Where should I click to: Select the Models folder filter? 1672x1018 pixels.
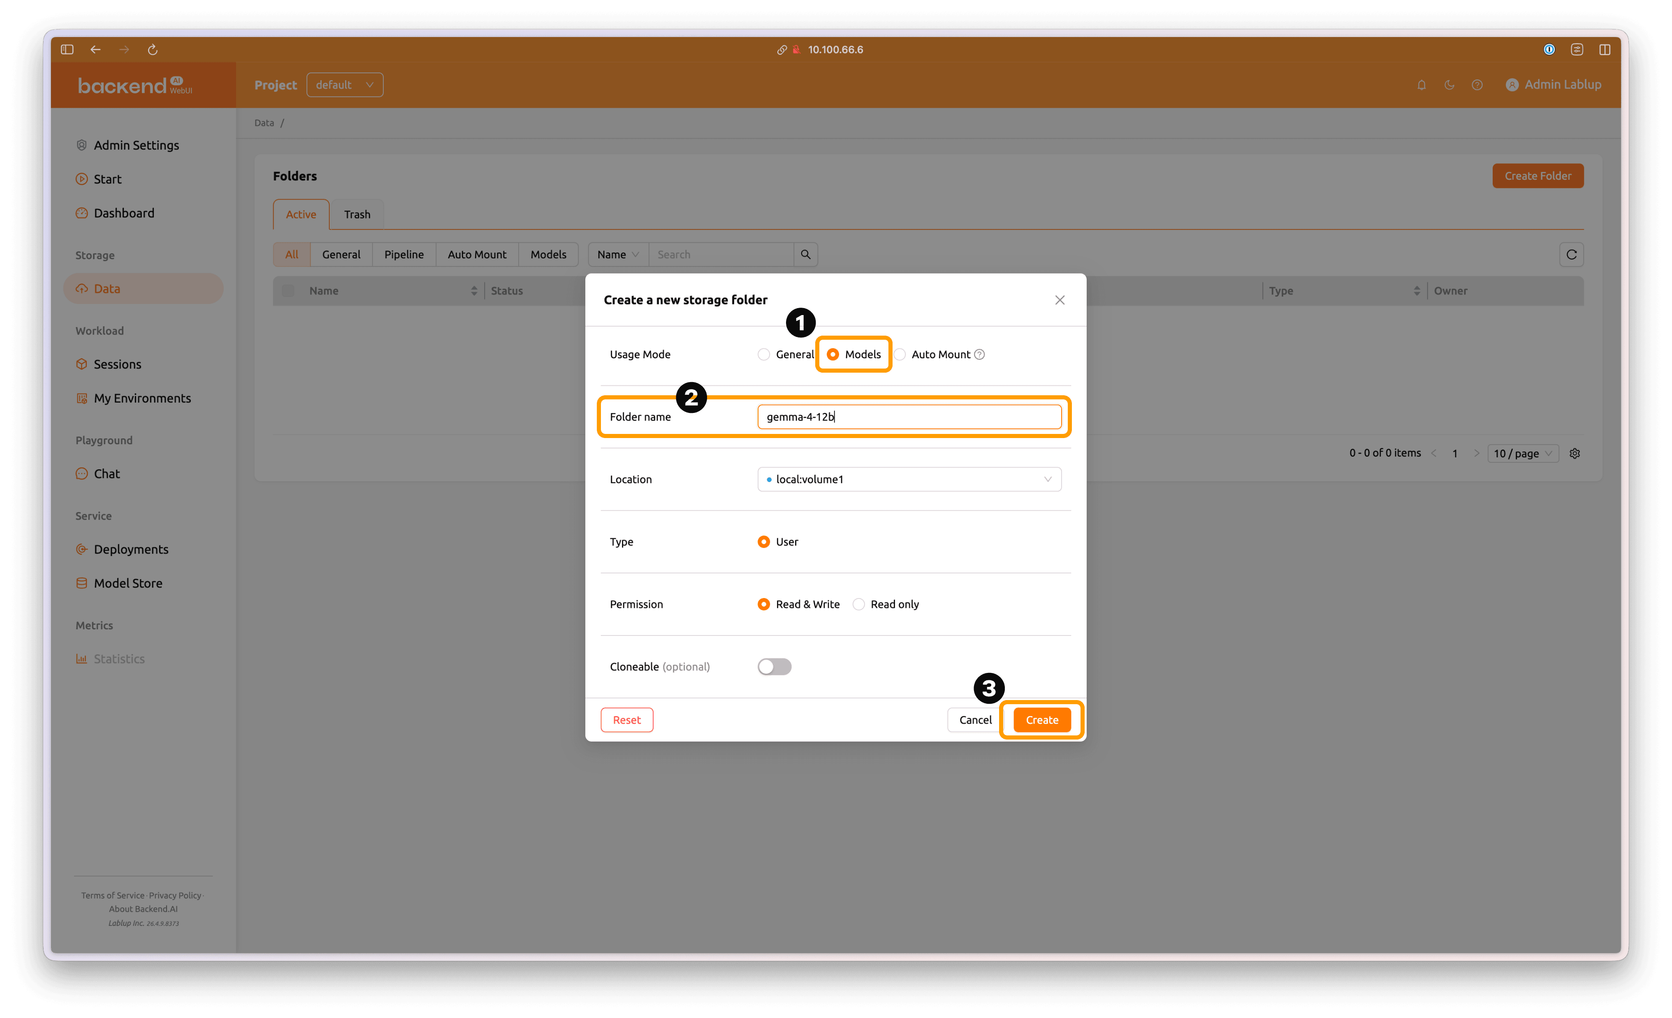click(x=548, y=255)
